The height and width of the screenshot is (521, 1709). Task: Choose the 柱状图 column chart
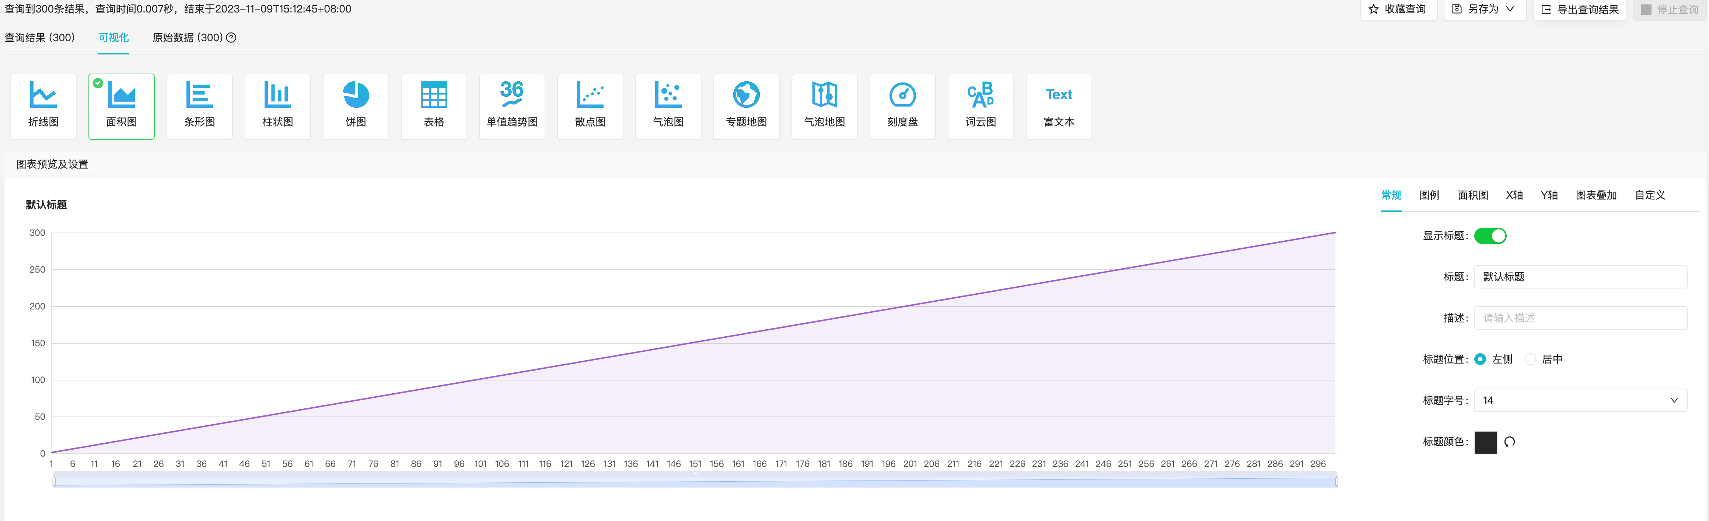(x=277, y=106)
